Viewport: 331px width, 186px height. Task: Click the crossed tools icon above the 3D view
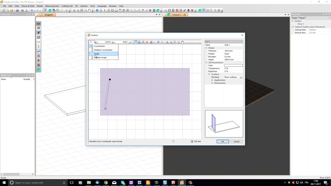166,10
